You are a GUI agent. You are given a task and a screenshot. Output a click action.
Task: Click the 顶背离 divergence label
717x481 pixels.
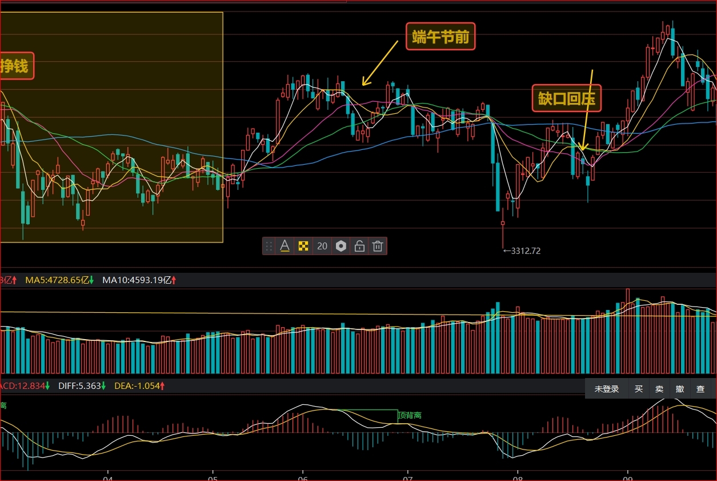tap(410, 415)
